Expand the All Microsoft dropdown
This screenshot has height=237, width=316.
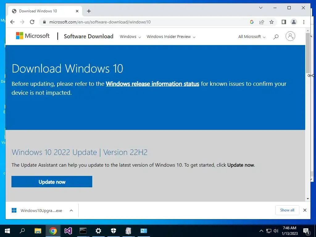click(252, 37)
